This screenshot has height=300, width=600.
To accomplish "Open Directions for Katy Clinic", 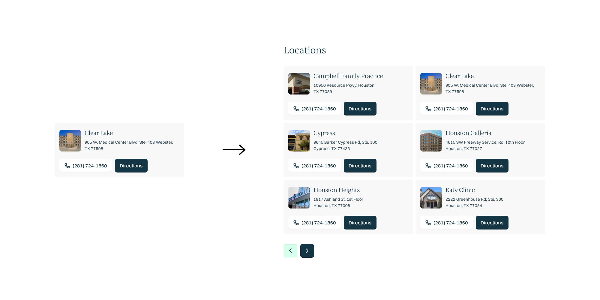I will tap(492, 223).
